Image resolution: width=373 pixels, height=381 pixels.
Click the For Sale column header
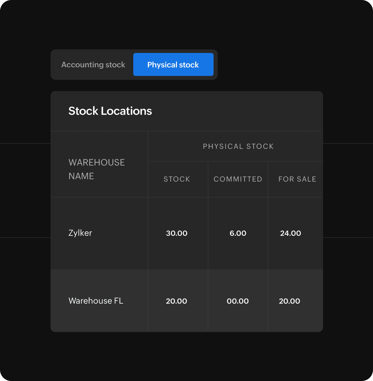pos(297,179)
